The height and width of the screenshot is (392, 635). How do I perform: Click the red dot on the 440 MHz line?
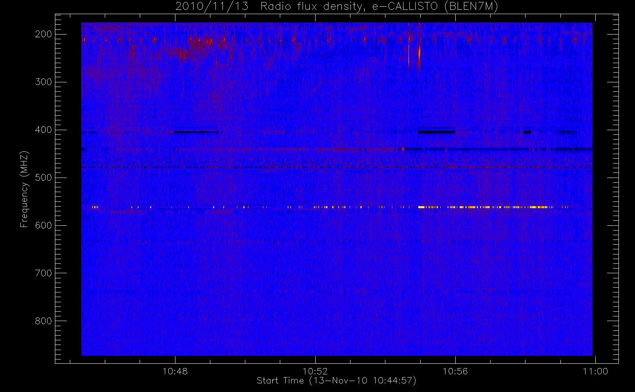coord(403,149)
